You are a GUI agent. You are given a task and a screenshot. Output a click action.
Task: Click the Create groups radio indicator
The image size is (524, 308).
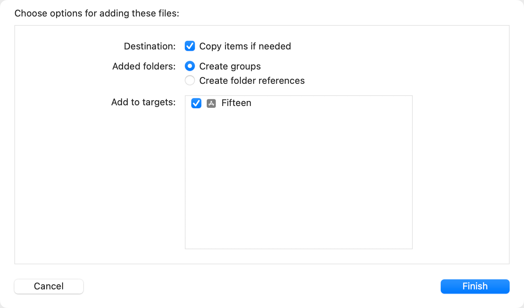pyautogui.click(x=190, y=66)
